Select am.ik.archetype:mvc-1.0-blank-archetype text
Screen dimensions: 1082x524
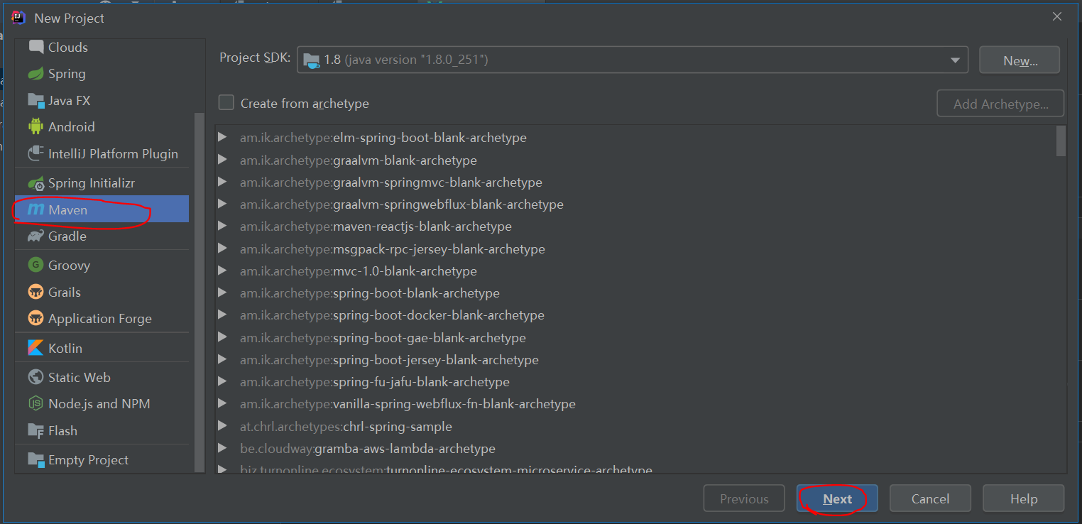pyautogui.click(x=359, y=271)
